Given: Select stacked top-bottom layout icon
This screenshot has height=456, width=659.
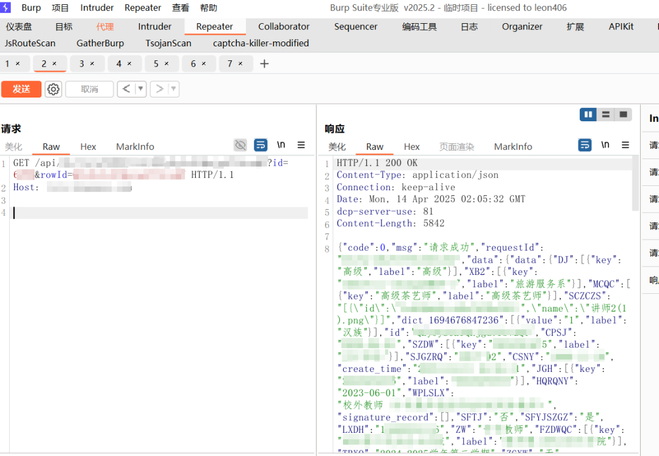Looking at the screenshot, I should pyautogui.click(x=606, y=114).
